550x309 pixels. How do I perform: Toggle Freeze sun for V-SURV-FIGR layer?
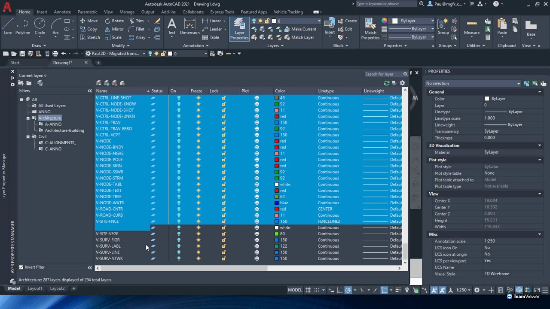tap(198, 240)
